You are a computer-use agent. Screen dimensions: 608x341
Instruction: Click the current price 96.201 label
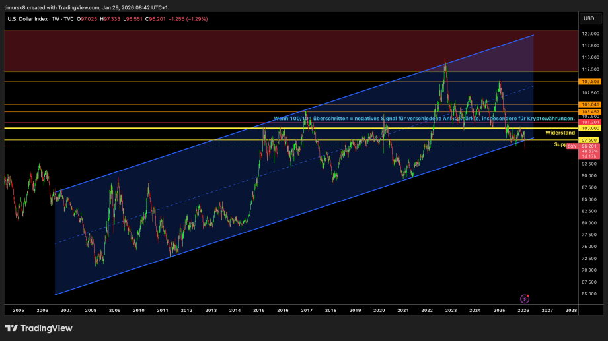589,146
